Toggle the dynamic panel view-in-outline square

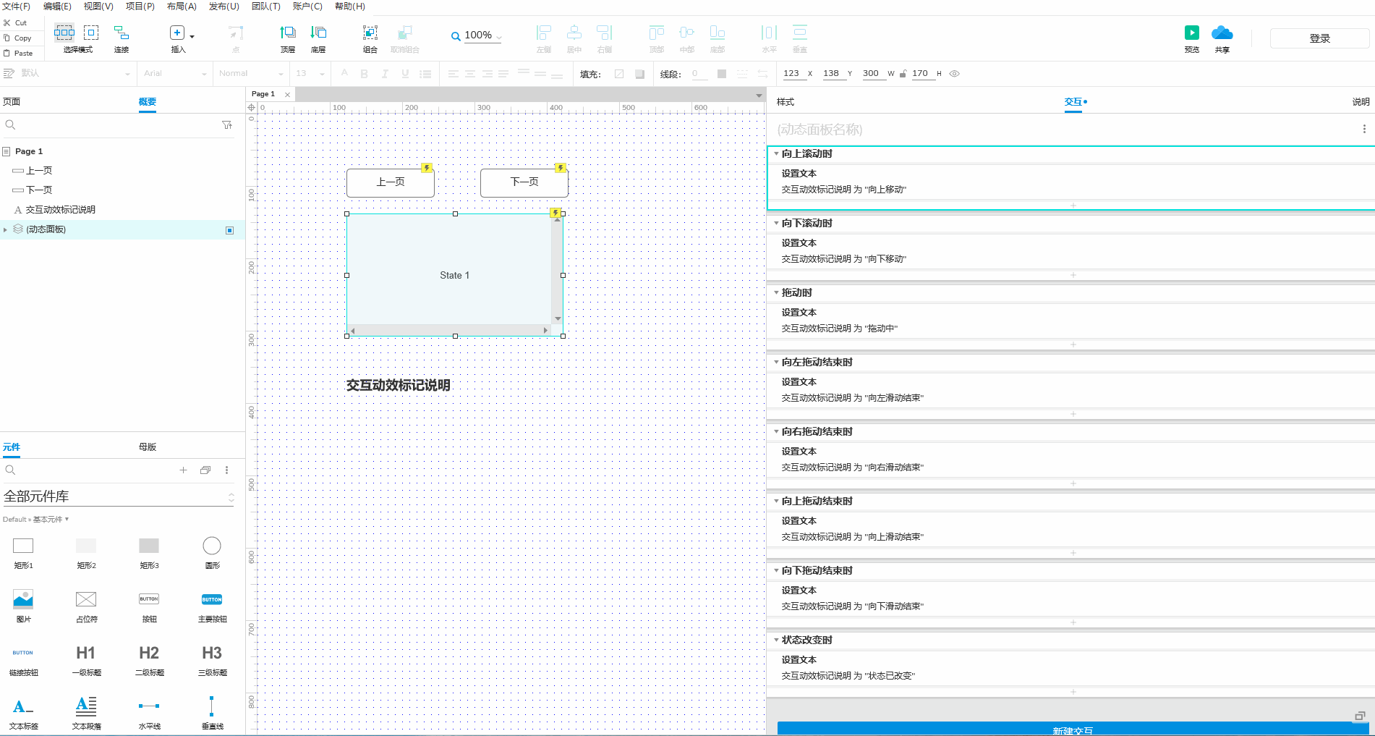[x=229, y=230]
